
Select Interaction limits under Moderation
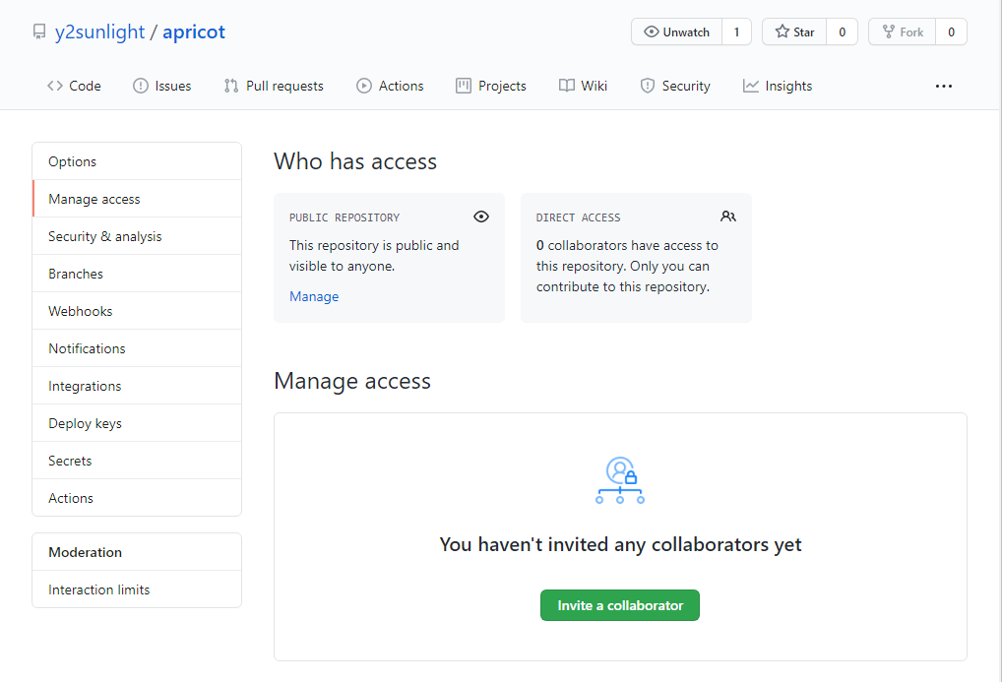click(99, 589)
